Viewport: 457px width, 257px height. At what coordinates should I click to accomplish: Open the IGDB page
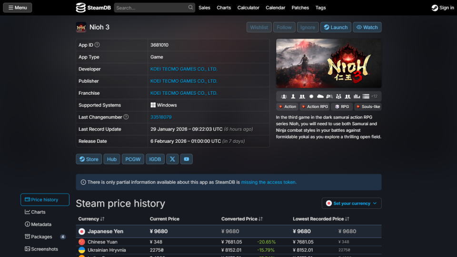[x=155, y=159]
